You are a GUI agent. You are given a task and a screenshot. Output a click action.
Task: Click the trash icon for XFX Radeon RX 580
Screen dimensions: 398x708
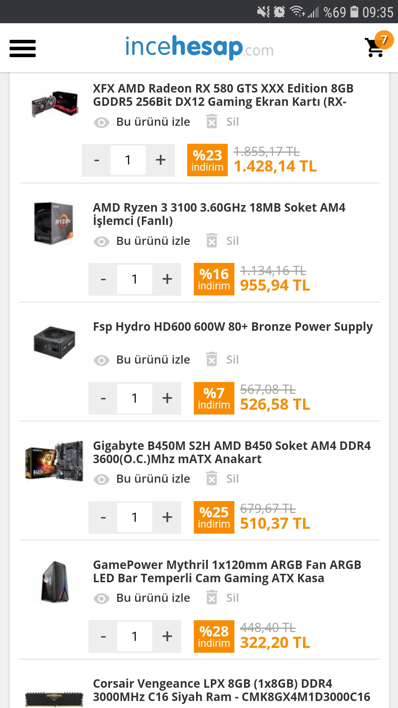[212, 122]
